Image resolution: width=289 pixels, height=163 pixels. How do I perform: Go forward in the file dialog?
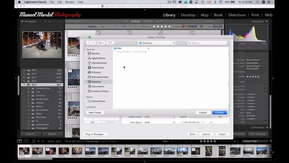click(x=93, y=43)
